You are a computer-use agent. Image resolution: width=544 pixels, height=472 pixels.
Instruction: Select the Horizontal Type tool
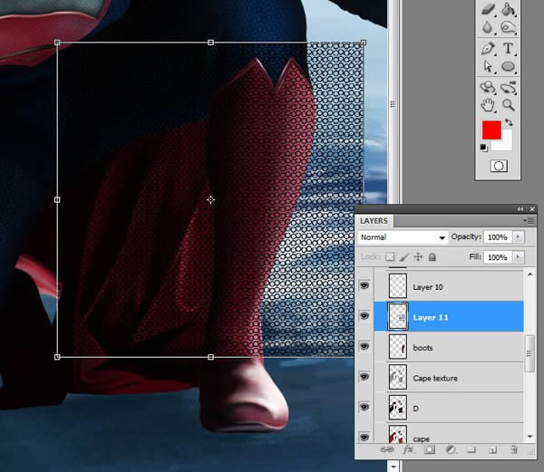508,48
